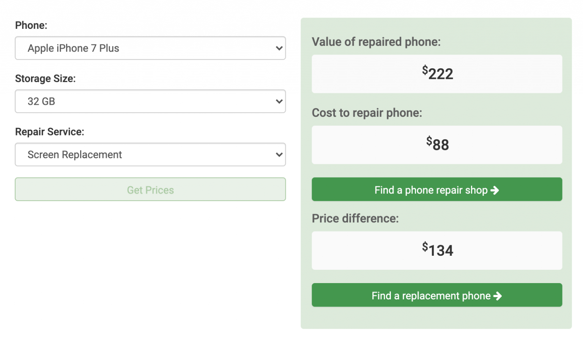Click the 32 GB storage option text
583x340 pixels.
[x=41, y=101]
